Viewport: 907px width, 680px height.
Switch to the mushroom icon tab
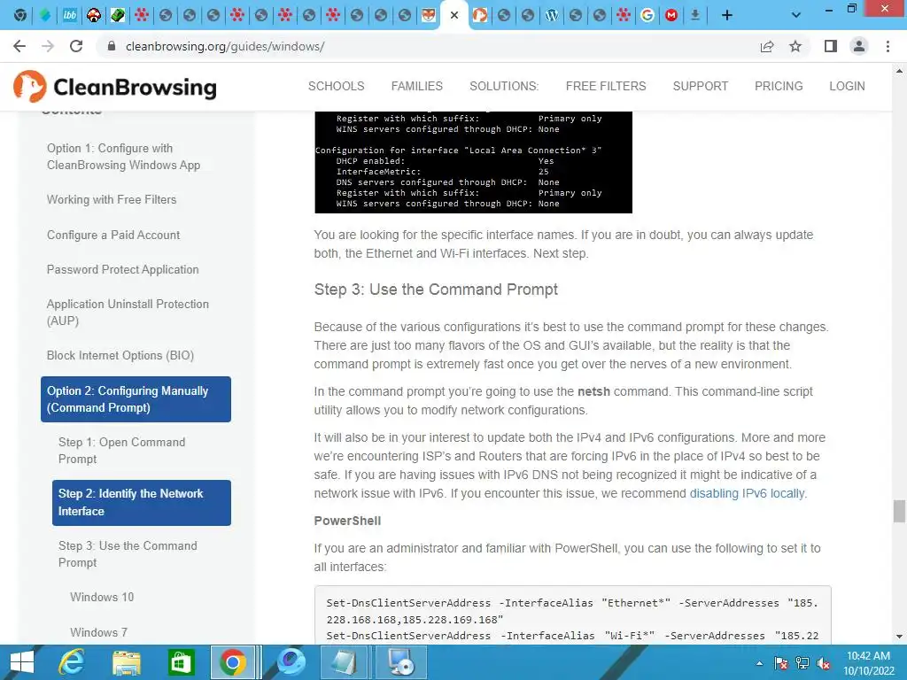pyautogui.click(x=94, y=15)
